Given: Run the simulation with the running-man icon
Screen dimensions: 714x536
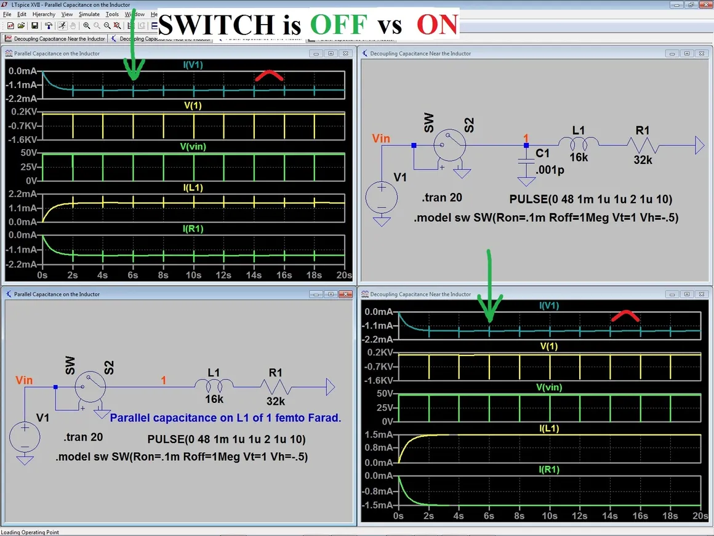Looking at the screenshot, I should tap(62, 26).
